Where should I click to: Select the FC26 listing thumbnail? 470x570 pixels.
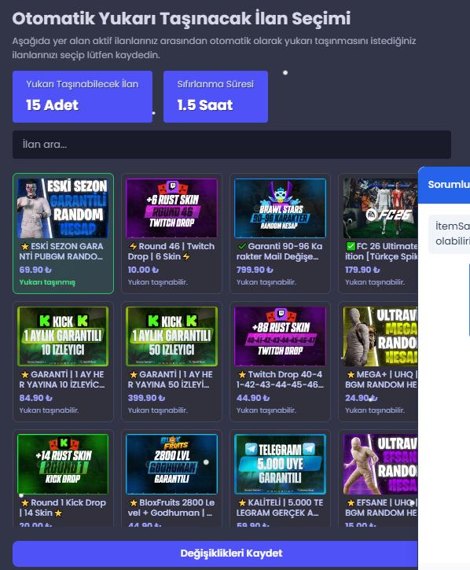click(380, 208)
